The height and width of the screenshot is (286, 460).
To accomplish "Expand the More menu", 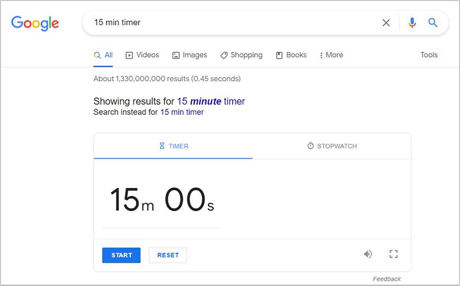I will [x=331, y=55].
